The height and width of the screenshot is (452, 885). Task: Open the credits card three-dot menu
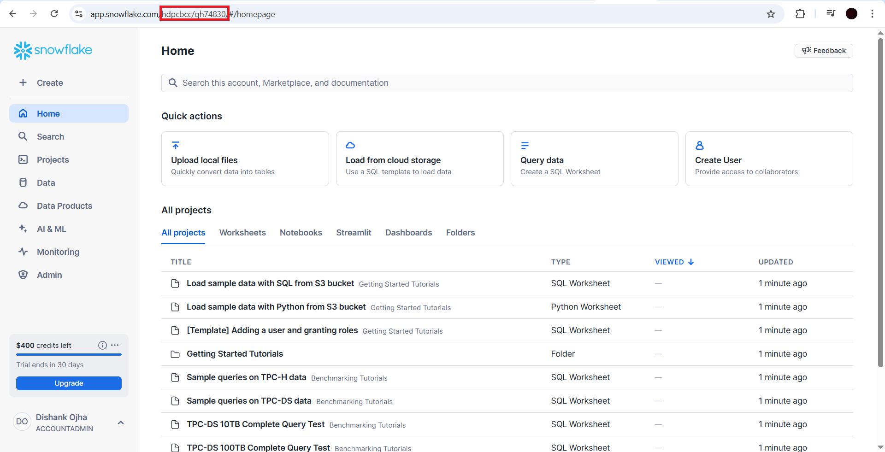115,345
